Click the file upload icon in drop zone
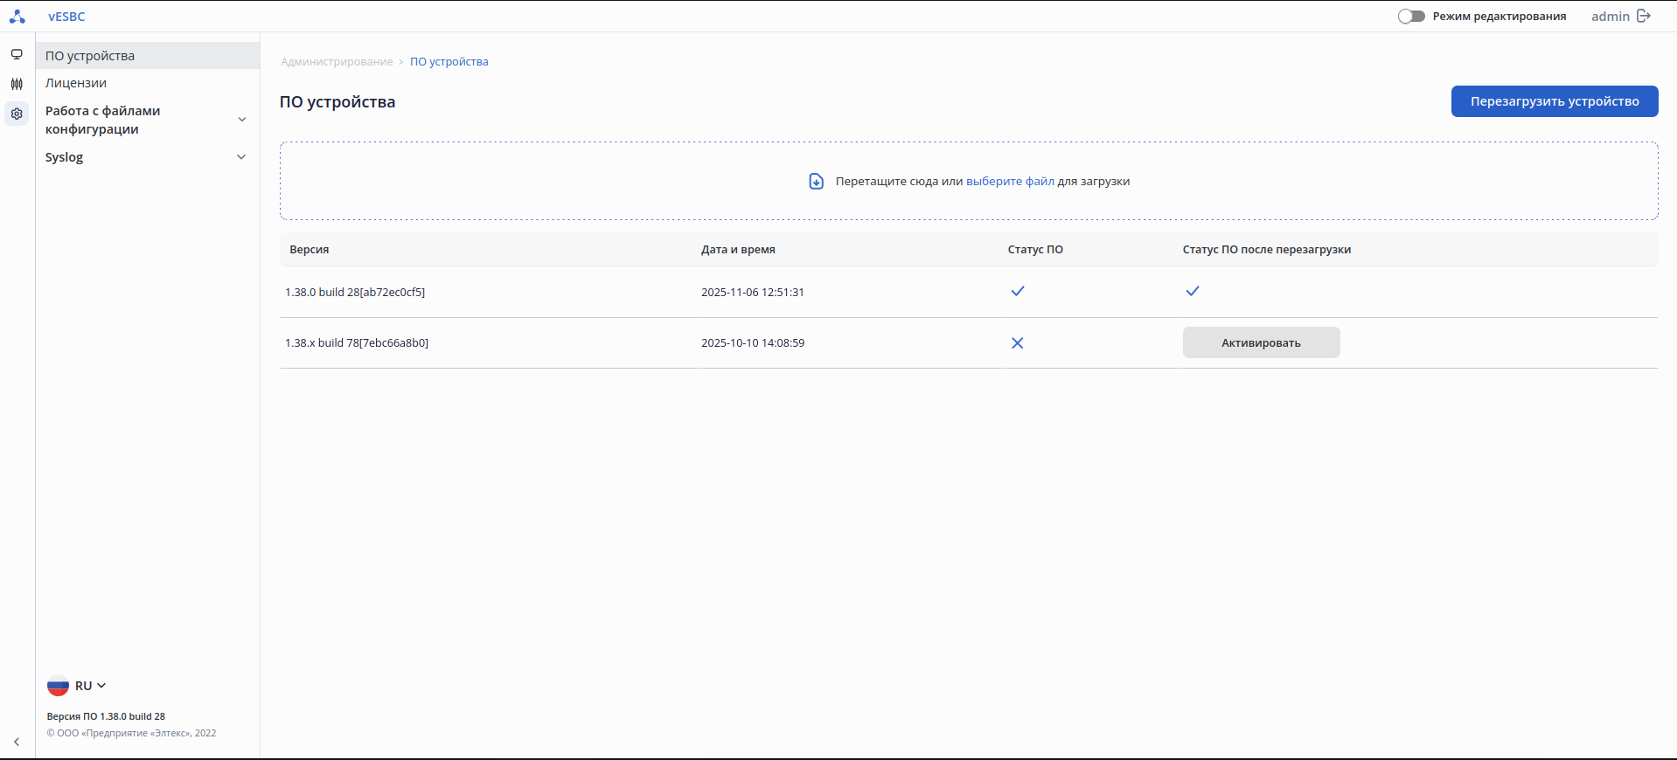Image resolution: width=1677 pixels, height=760 pixels. pyautogui.click(x=816, y=182)
